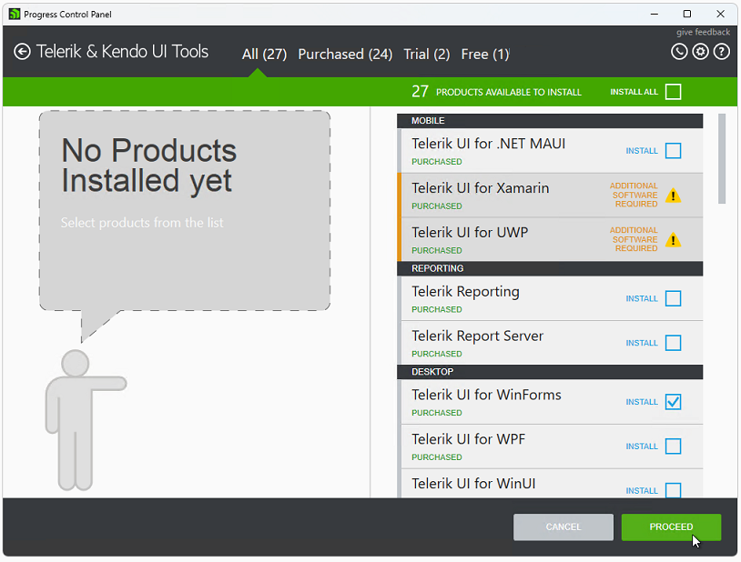Uncheck Telerik UI for WinForms install

pos(672,401)
